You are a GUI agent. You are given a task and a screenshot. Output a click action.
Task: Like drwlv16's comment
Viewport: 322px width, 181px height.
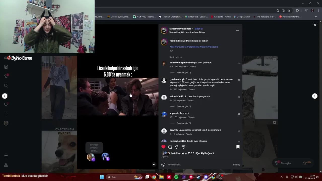239,131
